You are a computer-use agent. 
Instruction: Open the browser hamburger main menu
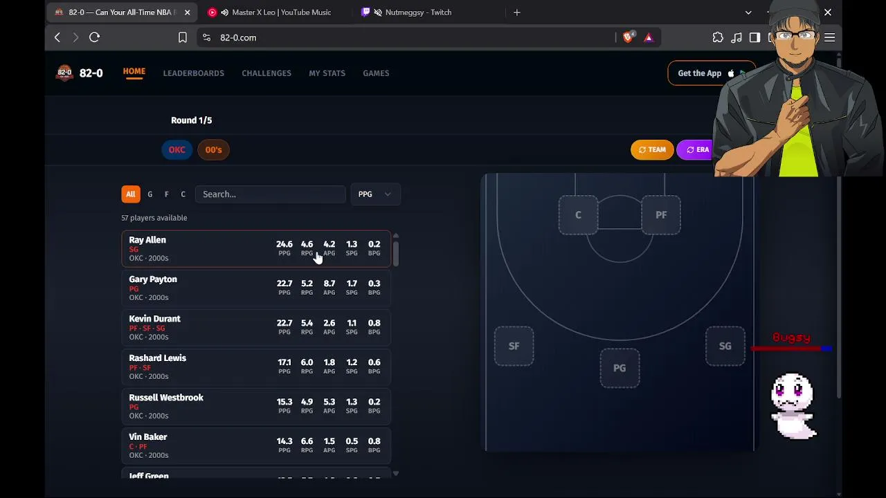(830, 37)
